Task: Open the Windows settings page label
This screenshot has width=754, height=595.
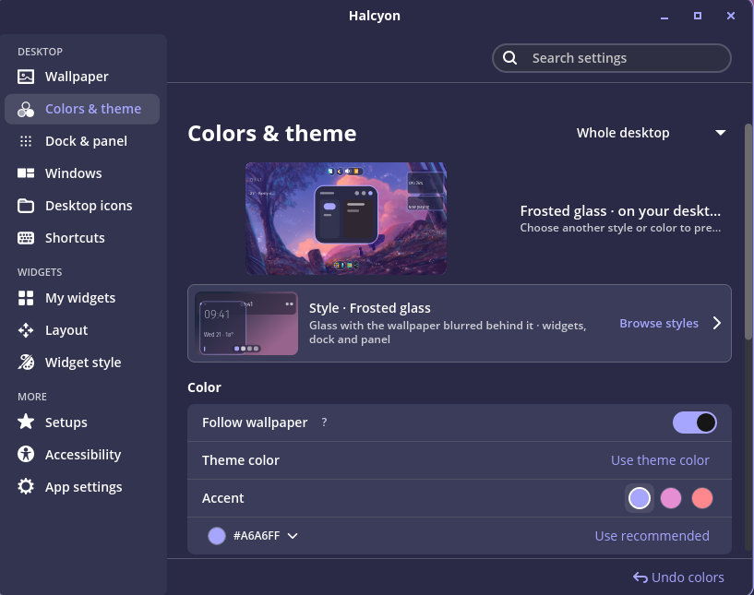Action: [74, 173]
